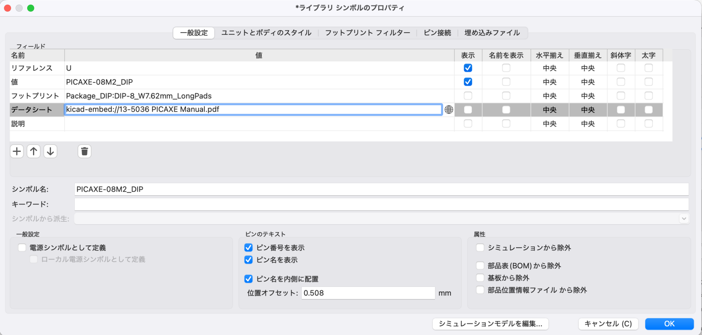Open datasheet URL via globe icon
702x335 pixels.
(449, 110)
